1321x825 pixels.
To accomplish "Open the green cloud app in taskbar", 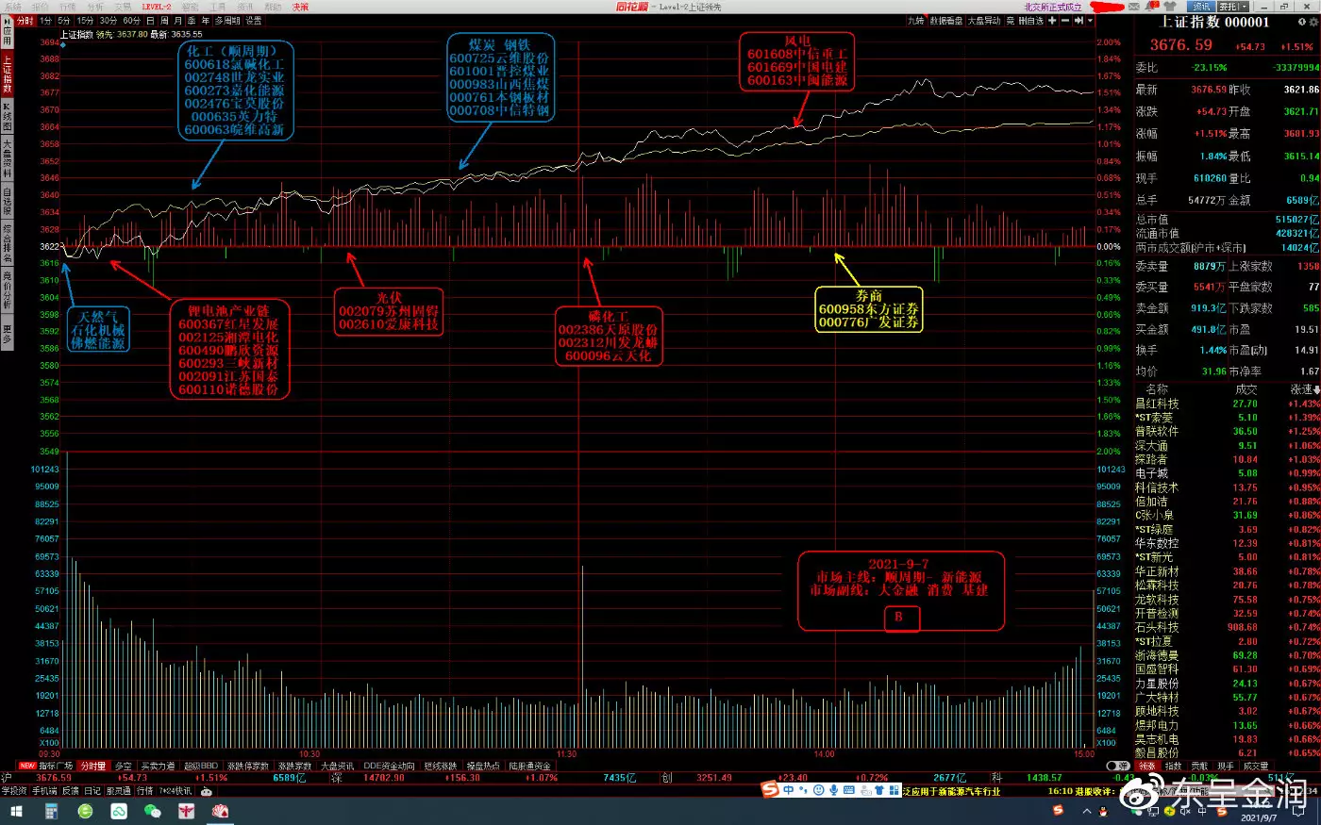I will tap(119, 811).
